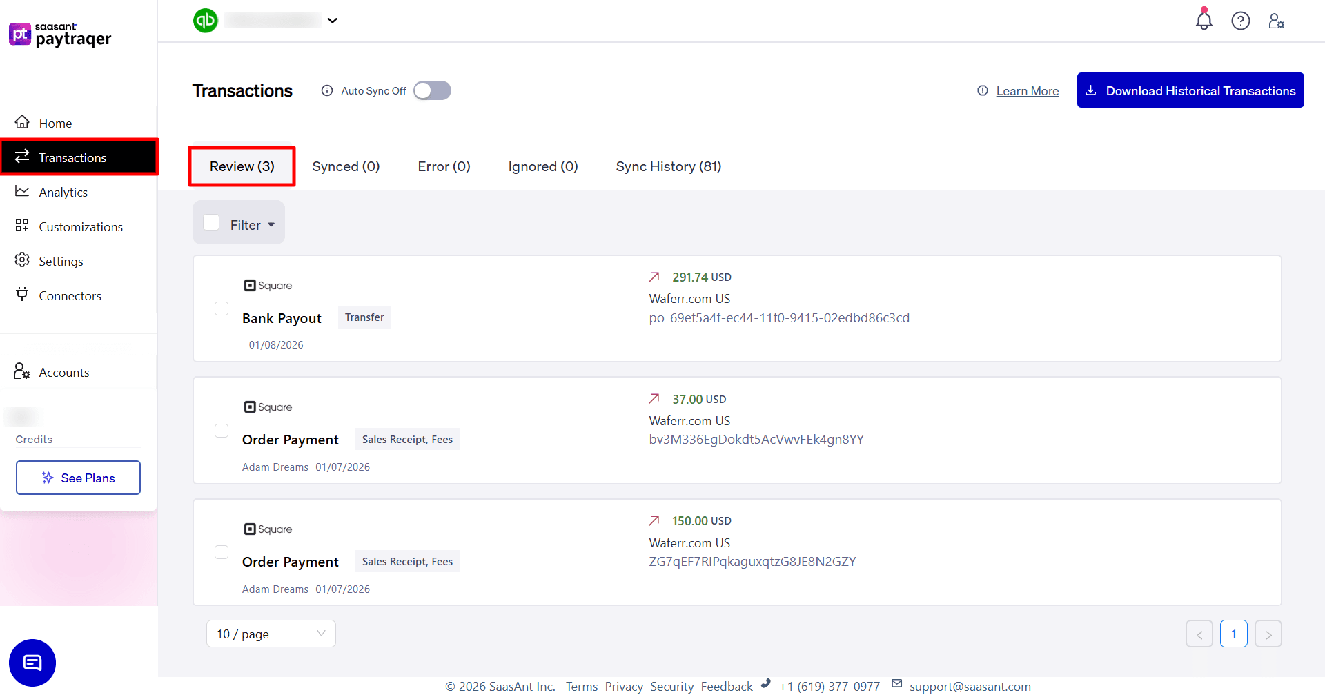
Task: Click the QuickBooks company icon
Action: click(206, 21)
